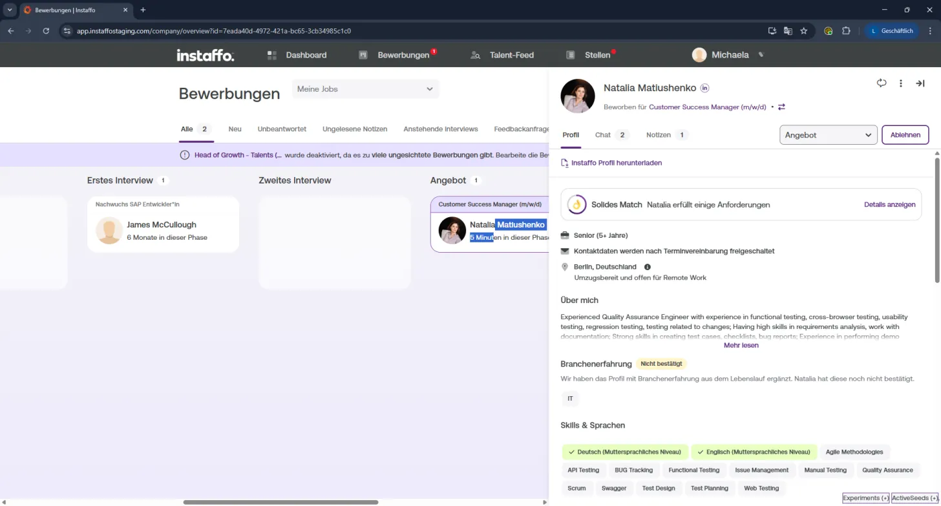941x506 pixels.
Task: Switch to the Chat tab
Action: (x=611, y=135)
